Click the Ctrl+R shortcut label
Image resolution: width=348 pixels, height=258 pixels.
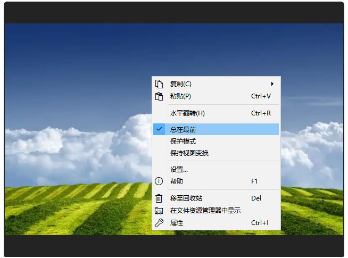261,113
